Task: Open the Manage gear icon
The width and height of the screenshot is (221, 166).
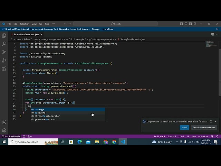Action: click(x=4, y=130)
